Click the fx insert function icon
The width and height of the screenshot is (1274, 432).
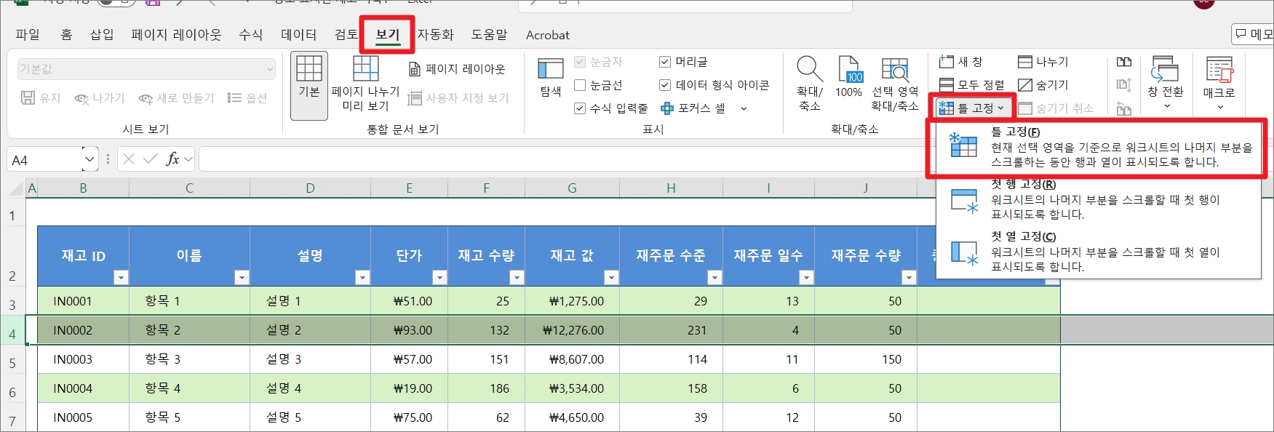pyautogui.click(x=172, y=159)
